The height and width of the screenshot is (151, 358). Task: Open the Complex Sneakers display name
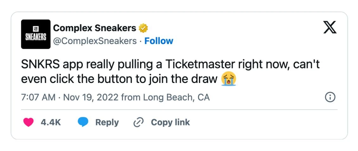94,28
